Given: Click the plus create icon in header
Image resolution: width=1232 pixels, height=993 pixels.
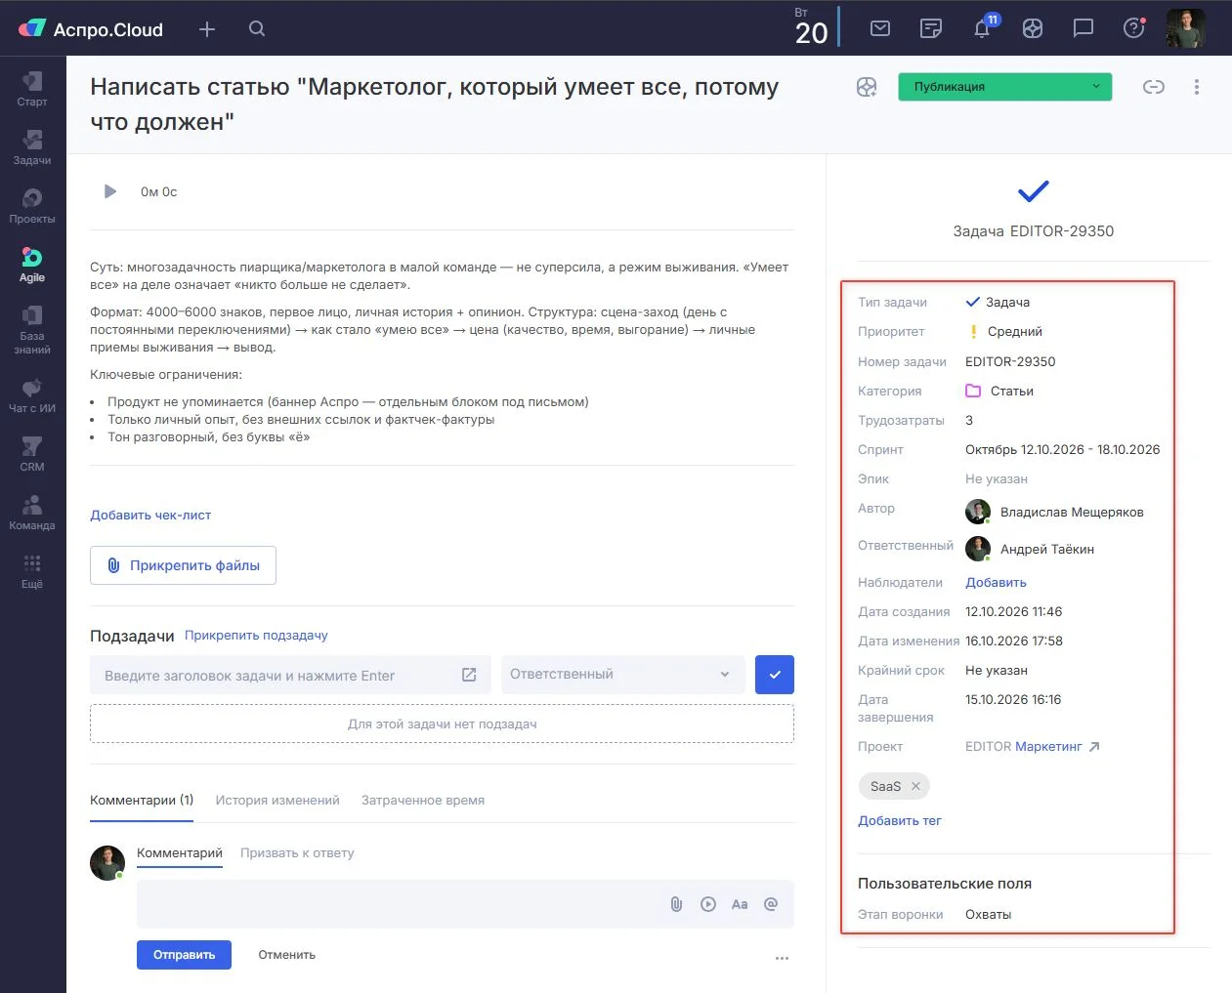Looking at the screenshot, I should coord(207,29).
